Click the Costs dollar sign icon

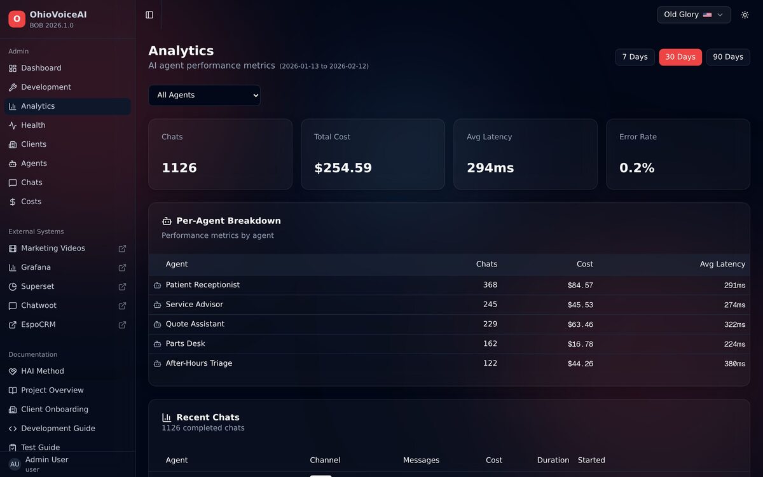(x=13, y=202)
